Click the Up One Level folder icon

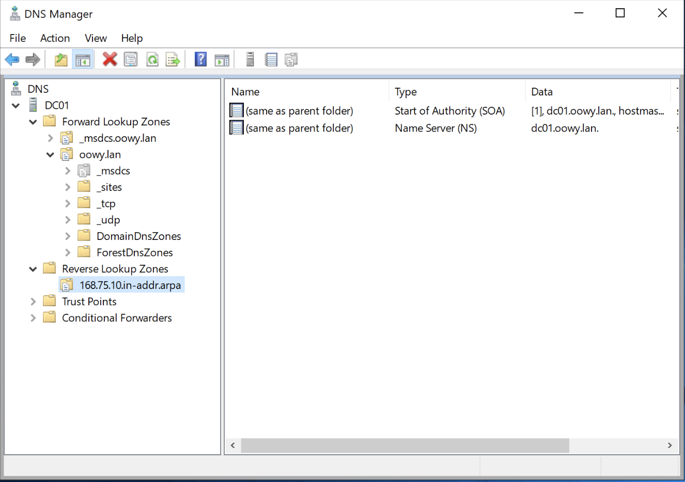tap(61, 60)
